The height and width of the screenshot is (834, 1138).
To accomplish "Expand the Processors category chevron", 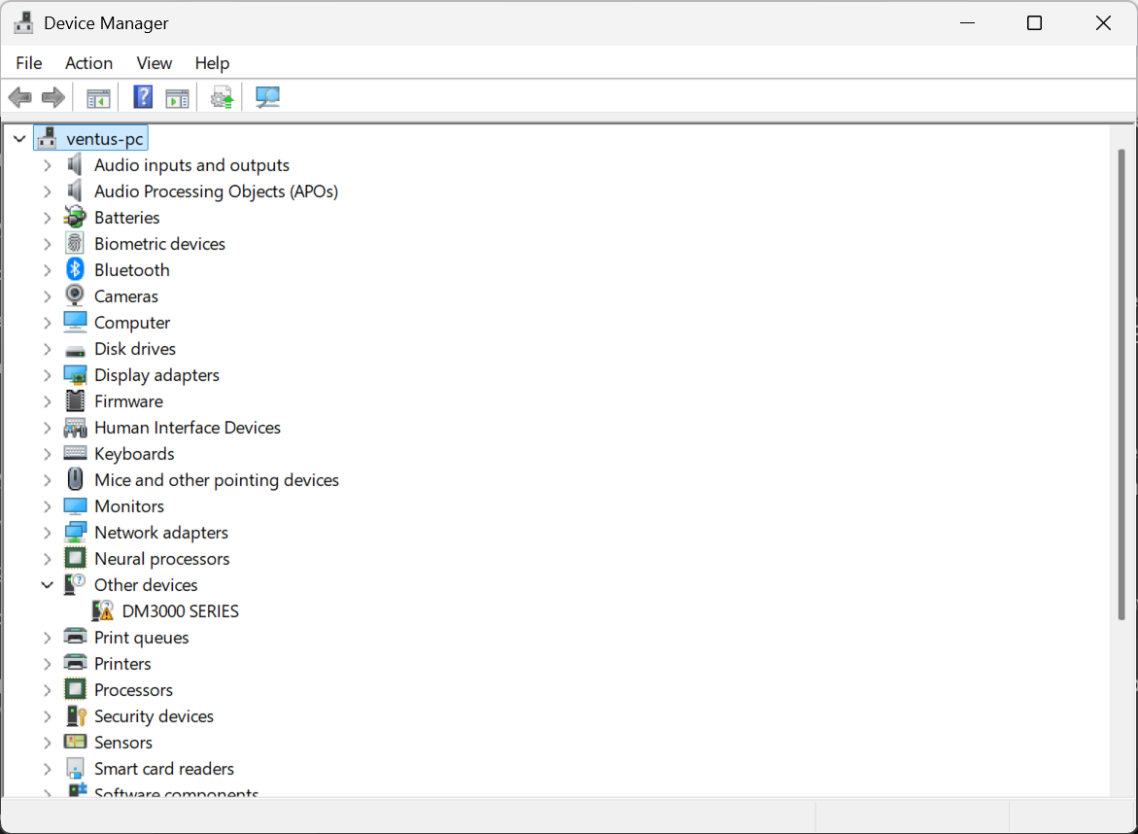I will (x=48, y=690).
